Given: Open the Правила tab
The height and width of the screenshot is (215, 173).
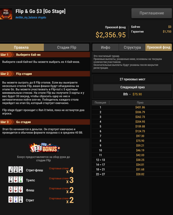Looking at the screenshot, I should pyautogui.click(x=22, y=47).
